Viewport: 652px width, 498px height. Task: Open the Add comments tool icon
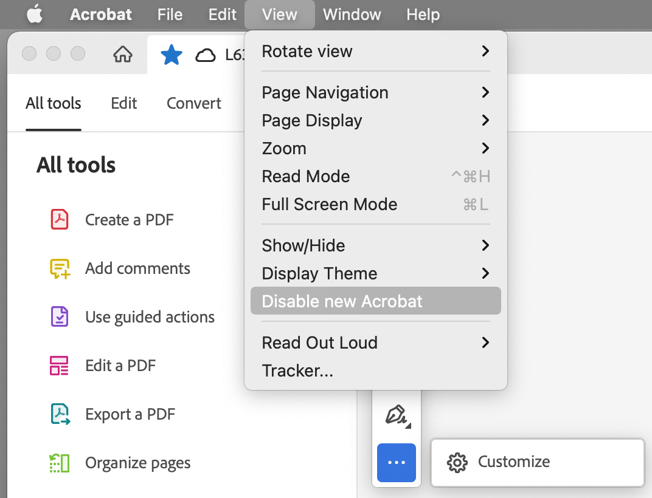point(59,268)
